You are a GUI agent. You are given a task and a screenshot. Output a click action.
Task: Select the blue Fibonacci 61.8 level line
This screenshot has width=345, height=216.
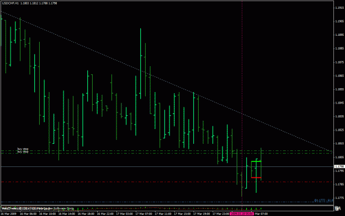(x=167, y=202)
